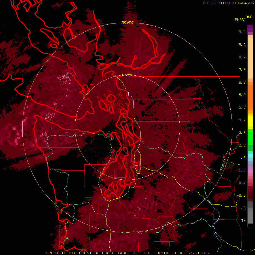Click the yellow band of the color bar
The image size is (255, 255).
pos(250,121)
